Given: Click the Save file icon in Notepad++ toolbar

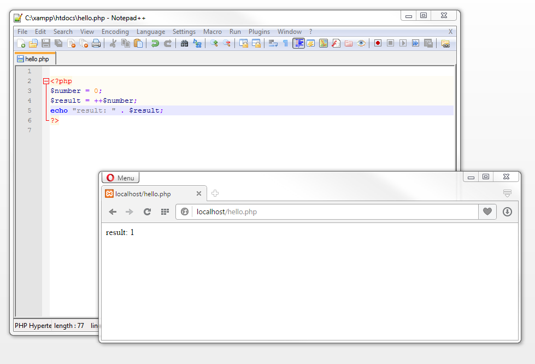Looking at the screenshot, I should [46, 43].
